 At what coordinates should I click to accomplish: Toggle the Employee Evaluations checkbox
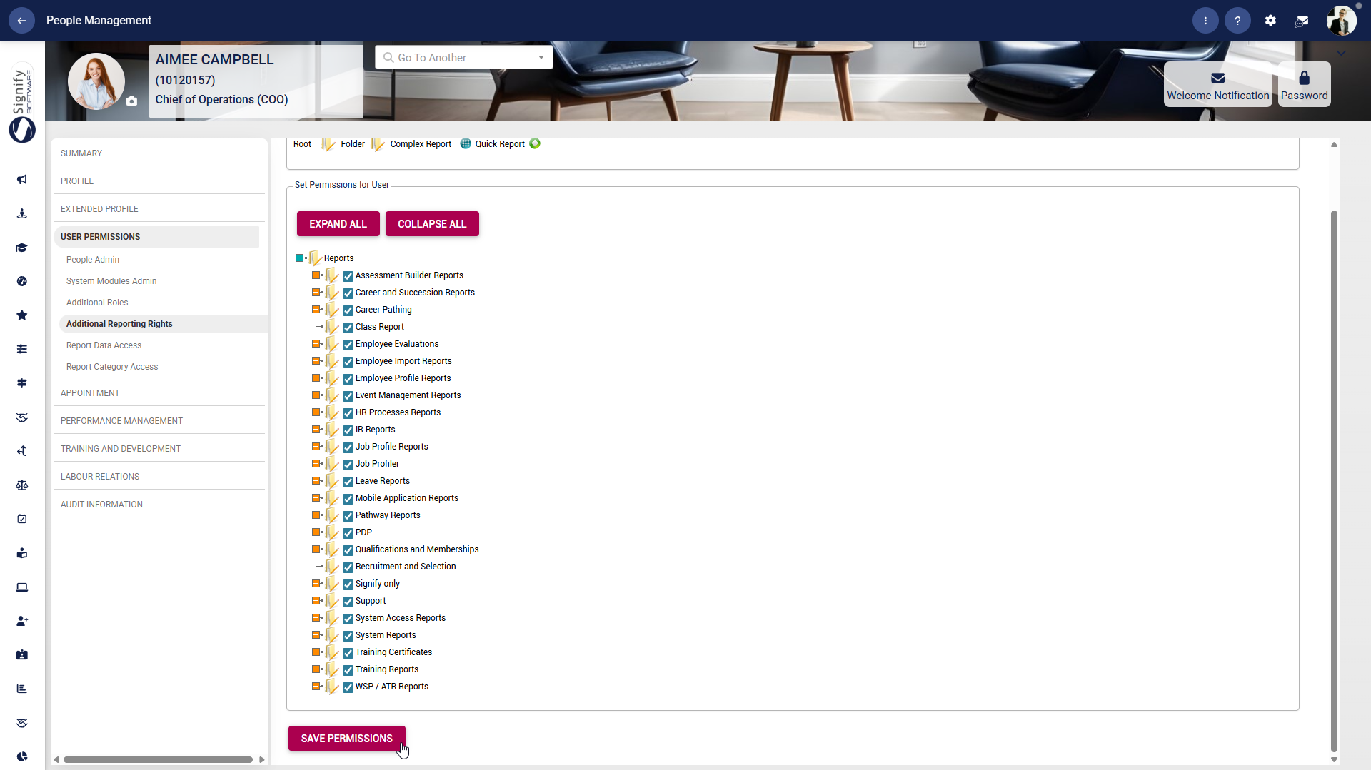348,345
